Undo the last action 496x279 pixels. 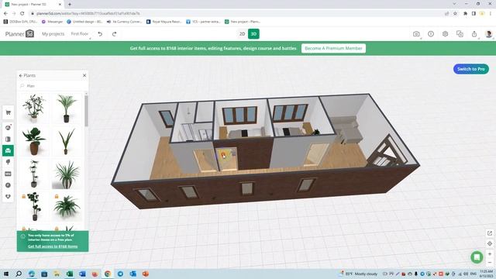click(x=100, y=34)
